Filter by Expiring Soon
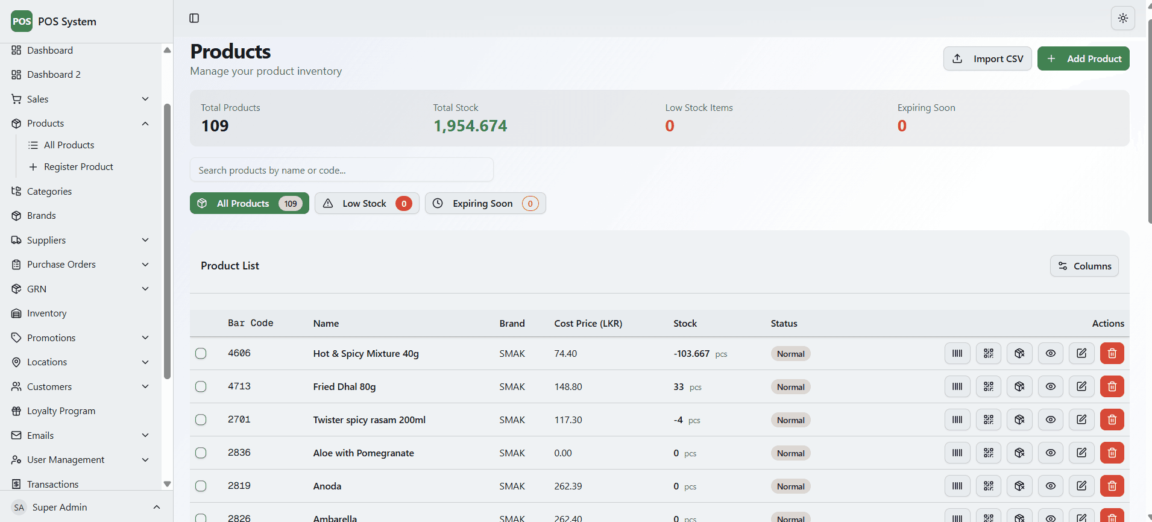Image resolution: width=1152 pixels, height=522 pixels. click(x=485, y=203)
